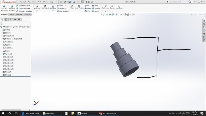Open the Curves tool
Image resolution: width=206 pixels, height=116 pixels.
click(112, 7)
